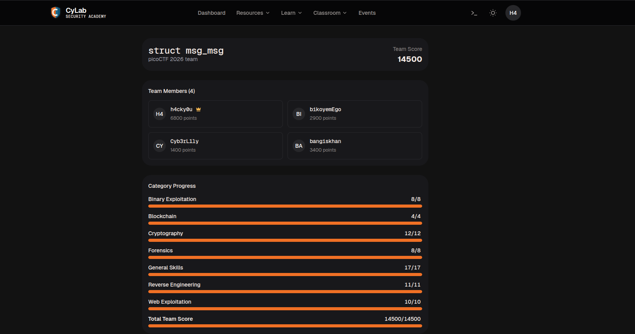The height and width of the screenshot is (334, 635).
Task: Click the 10/10 count for Web Exploitation
Action: click(413, 302)
